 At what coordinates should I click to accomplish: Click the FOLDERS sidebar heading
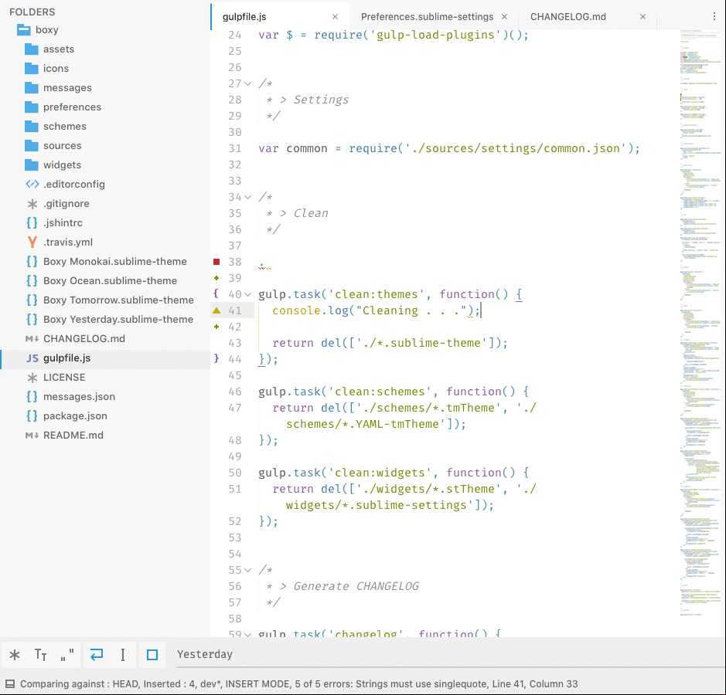32,12
